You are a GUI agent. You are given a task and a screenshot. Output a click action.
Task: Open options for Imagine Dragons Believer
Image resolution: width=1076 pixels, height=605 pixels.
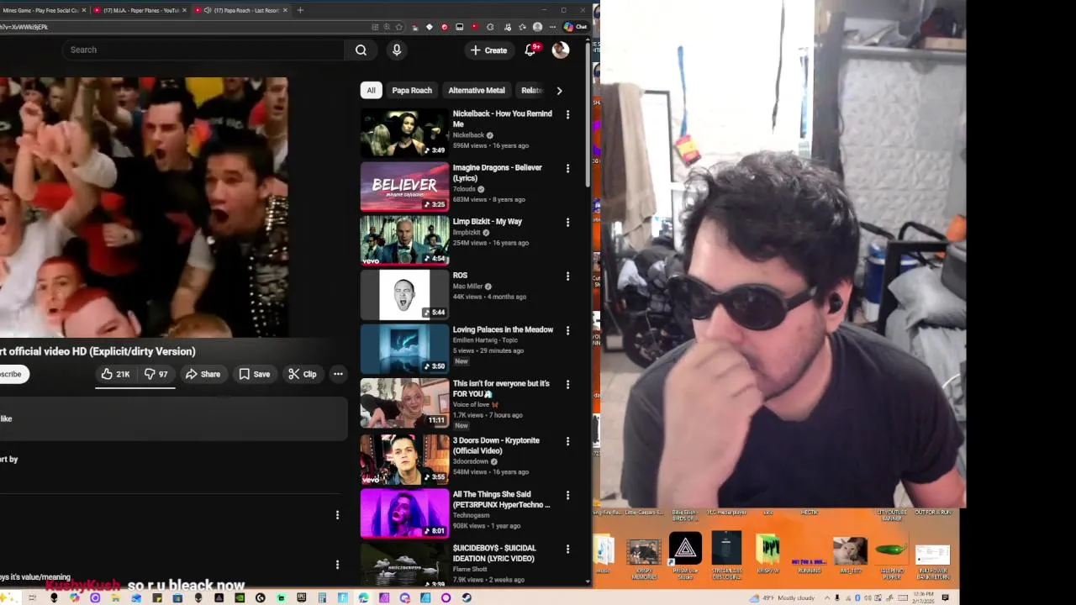567,168
